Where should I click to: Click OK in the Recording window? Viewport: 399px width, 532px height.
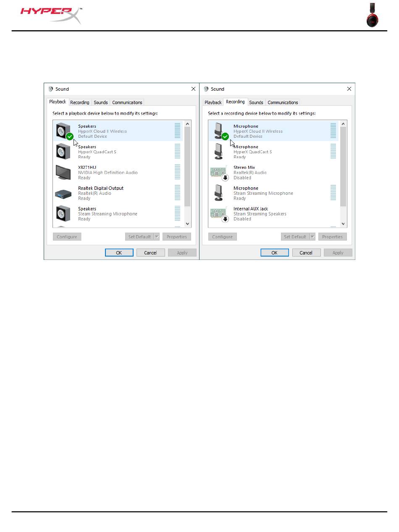[x=275, y=253]
